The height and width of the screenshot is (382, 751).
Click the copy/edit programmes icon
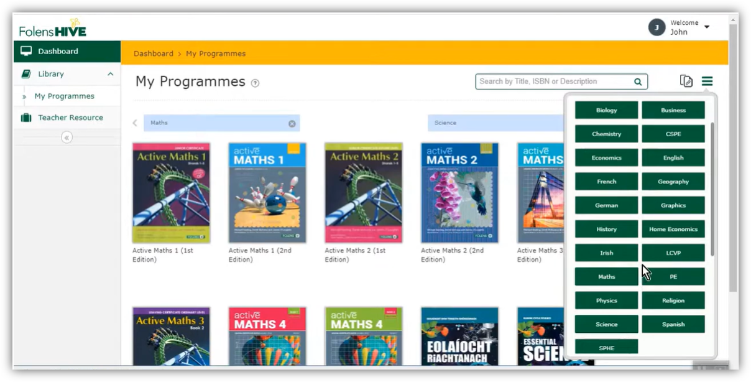click(686, 81)
